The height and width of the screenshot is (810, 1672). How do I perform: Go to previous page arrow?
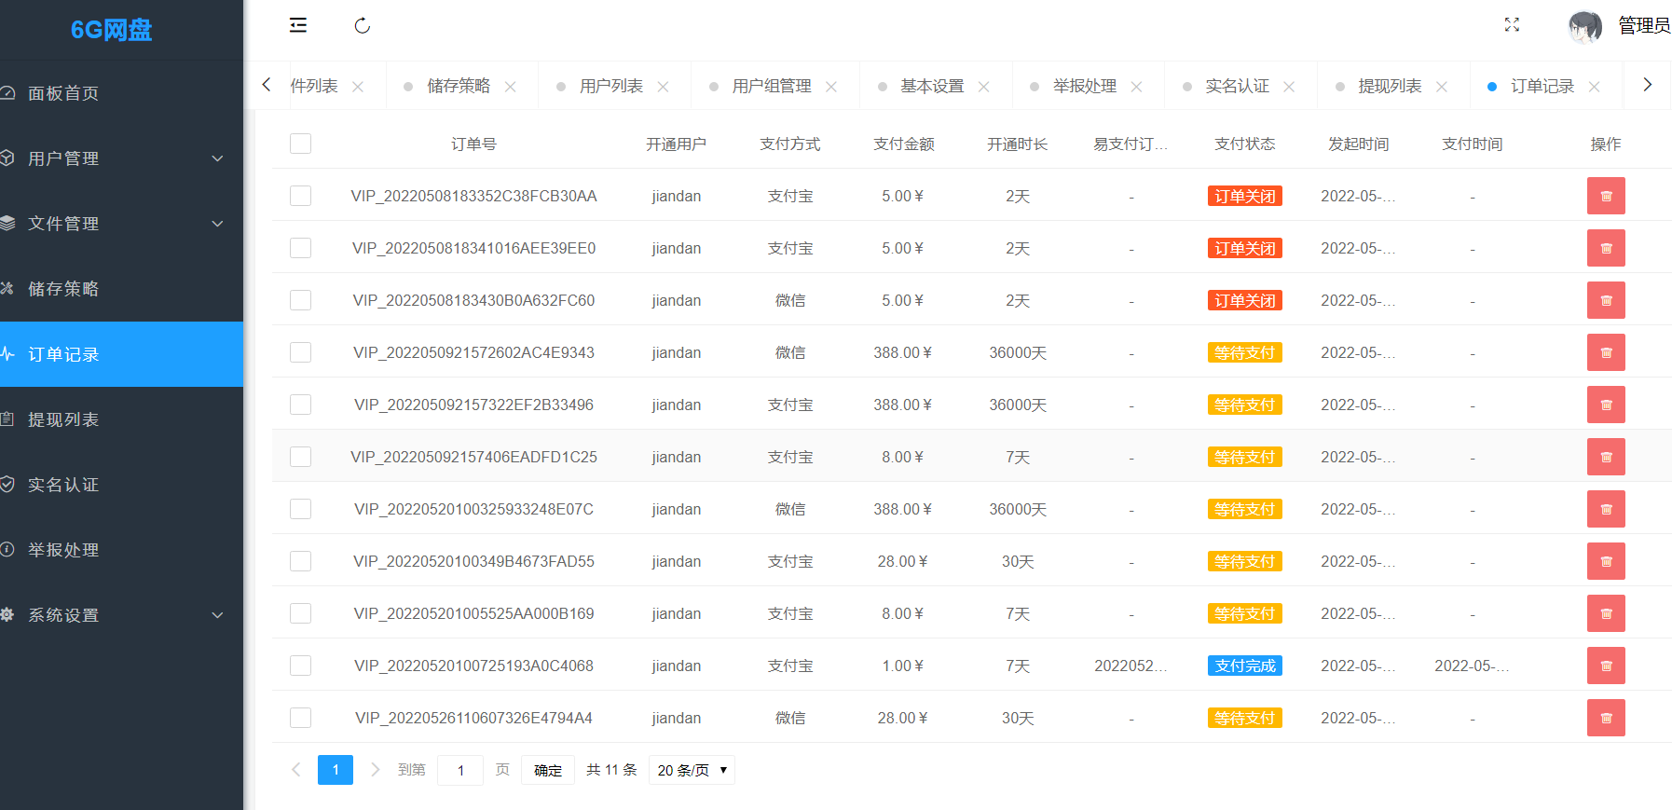296,770
